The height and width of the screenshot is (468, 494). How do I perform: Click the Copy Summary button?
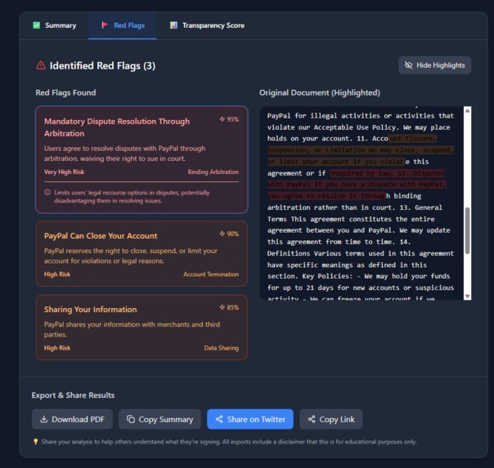coord(159,419)
